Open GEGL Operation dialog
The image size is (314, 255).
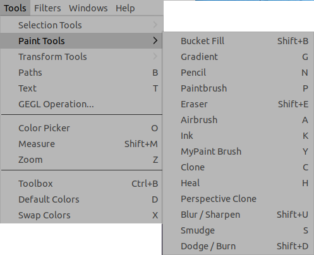(82, 104)
